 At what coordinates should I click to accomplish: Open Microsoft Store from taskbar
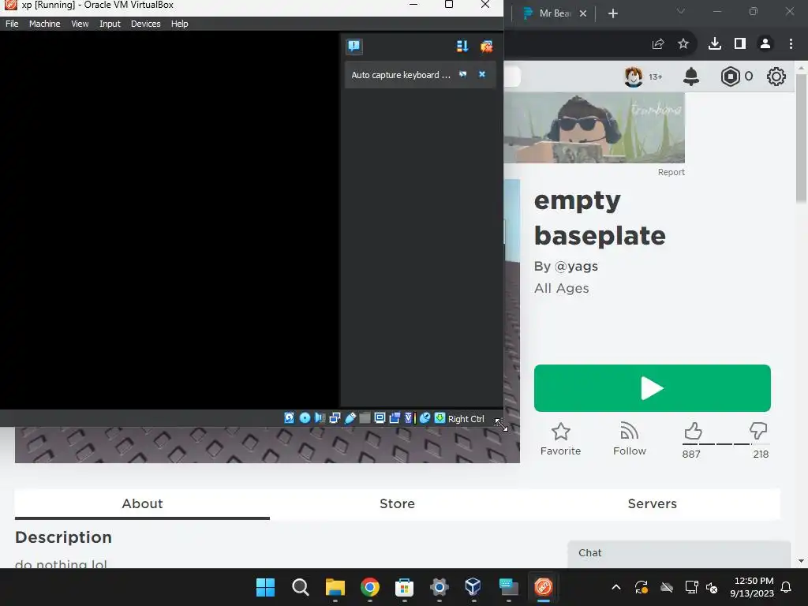click(x=405, y=587)
